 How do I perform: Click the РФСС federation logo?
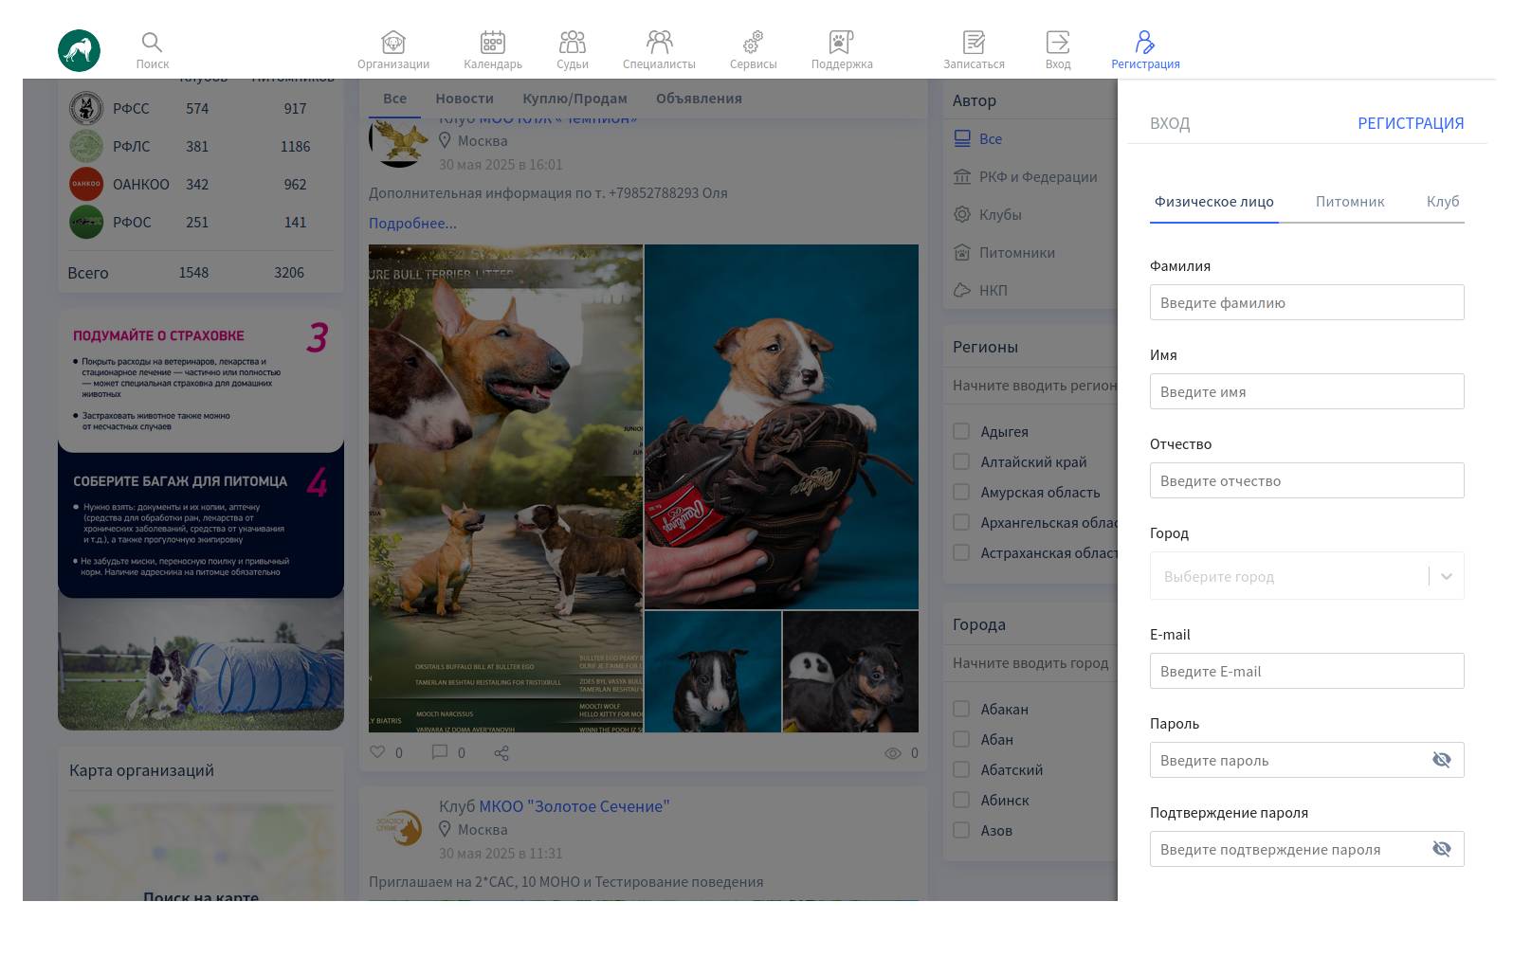click(x=86, y=109)
